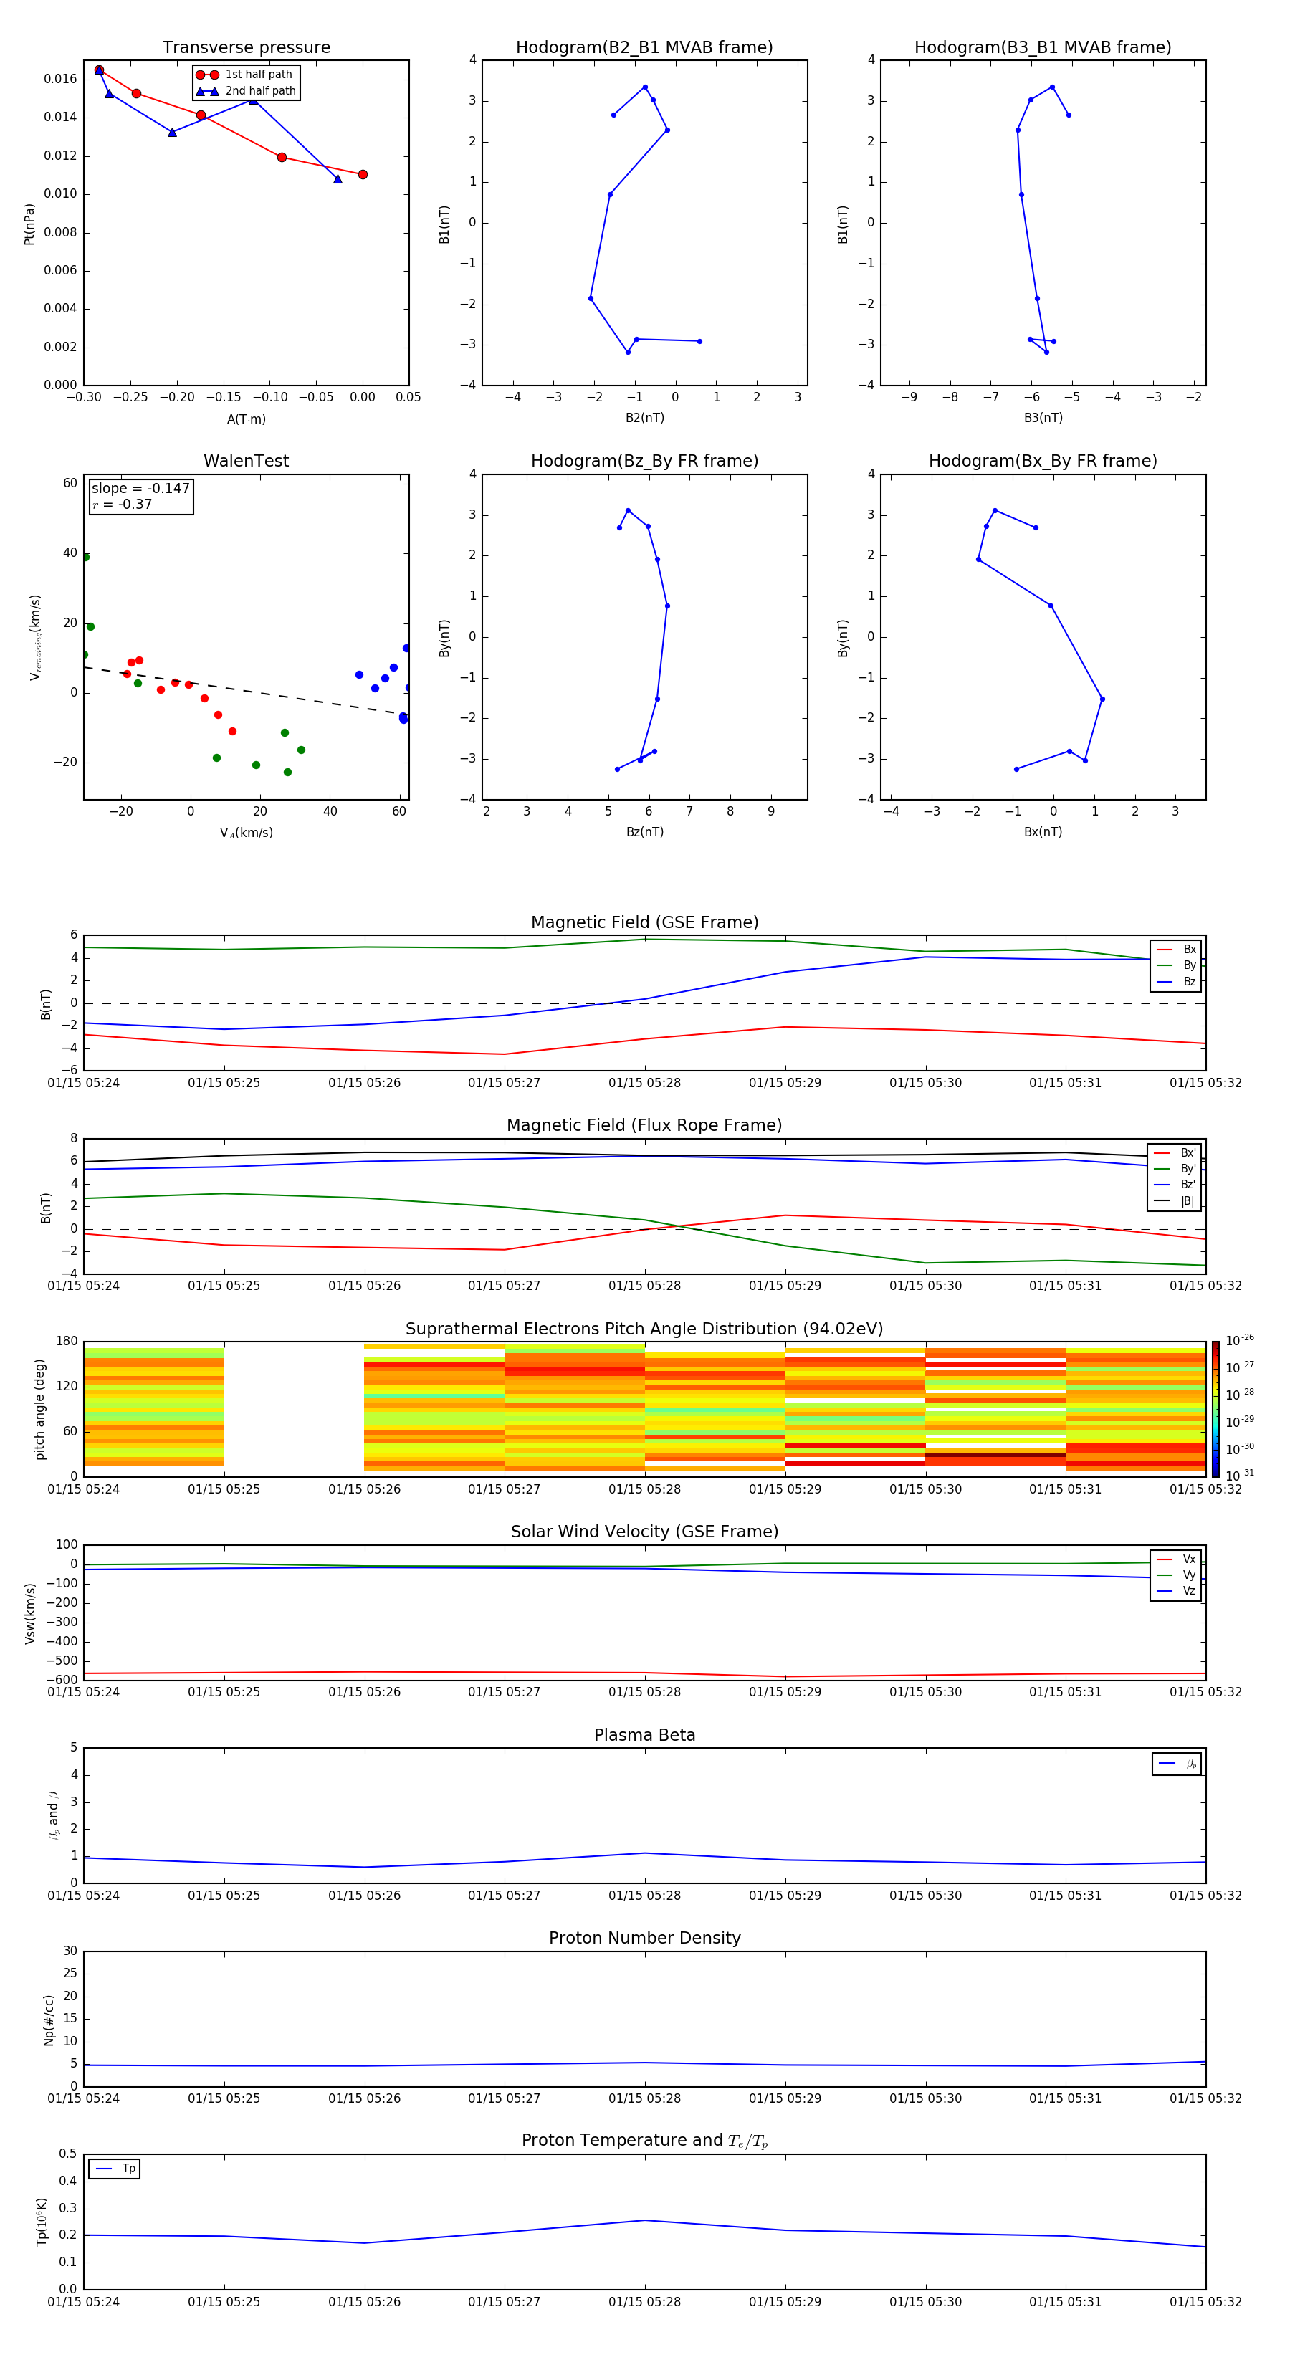Click the By legend entry in GSE plot
The height and width of the screenshot is (2365, 1290).
pos(1176,966)
